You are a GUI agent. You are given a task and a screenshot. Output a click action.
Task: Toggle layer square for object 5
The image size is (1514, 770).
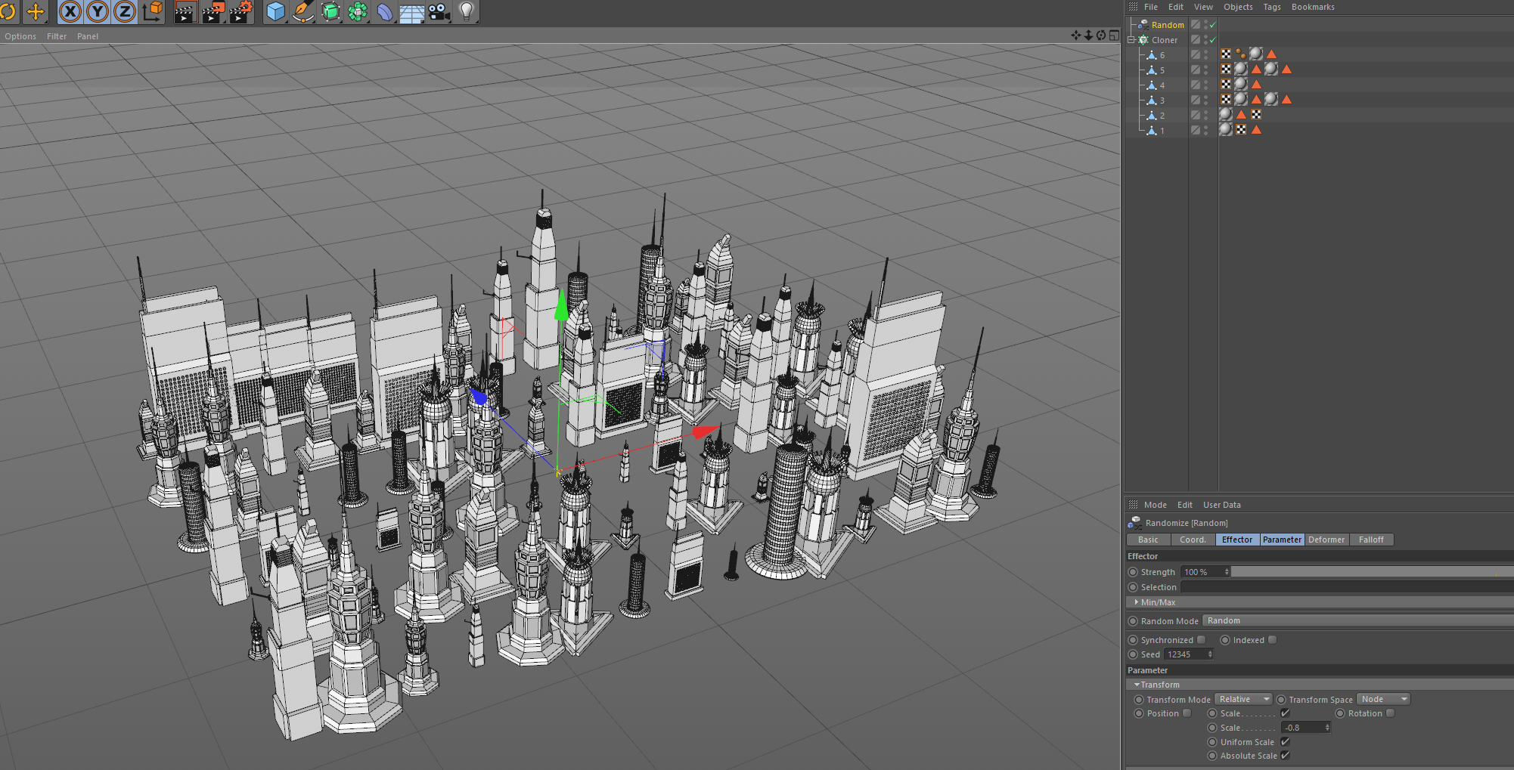[1196, 70]
